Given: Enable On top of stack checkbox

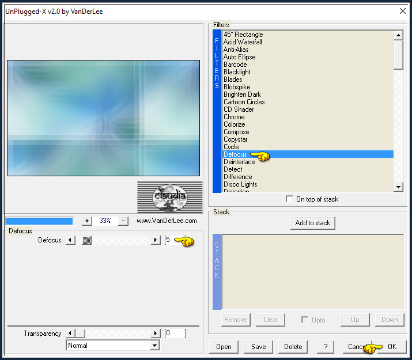Looking at the screenshot, I should 289,199.
